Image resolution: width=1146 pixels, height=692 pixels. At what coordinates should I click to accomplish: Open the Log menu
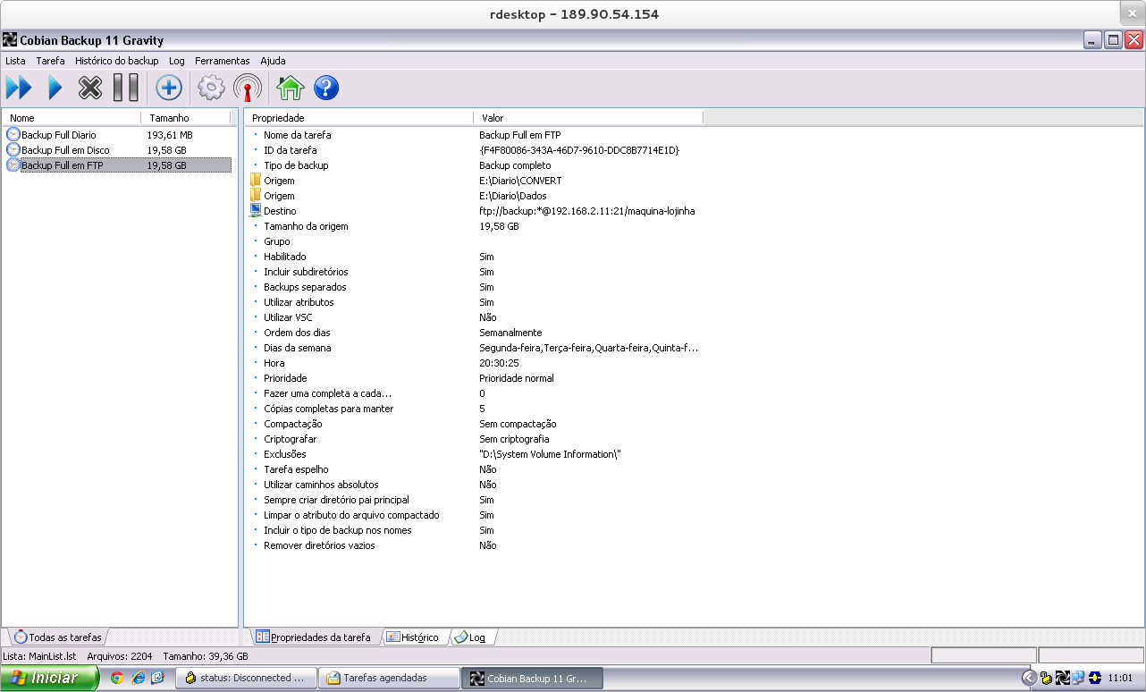point(176,61)
